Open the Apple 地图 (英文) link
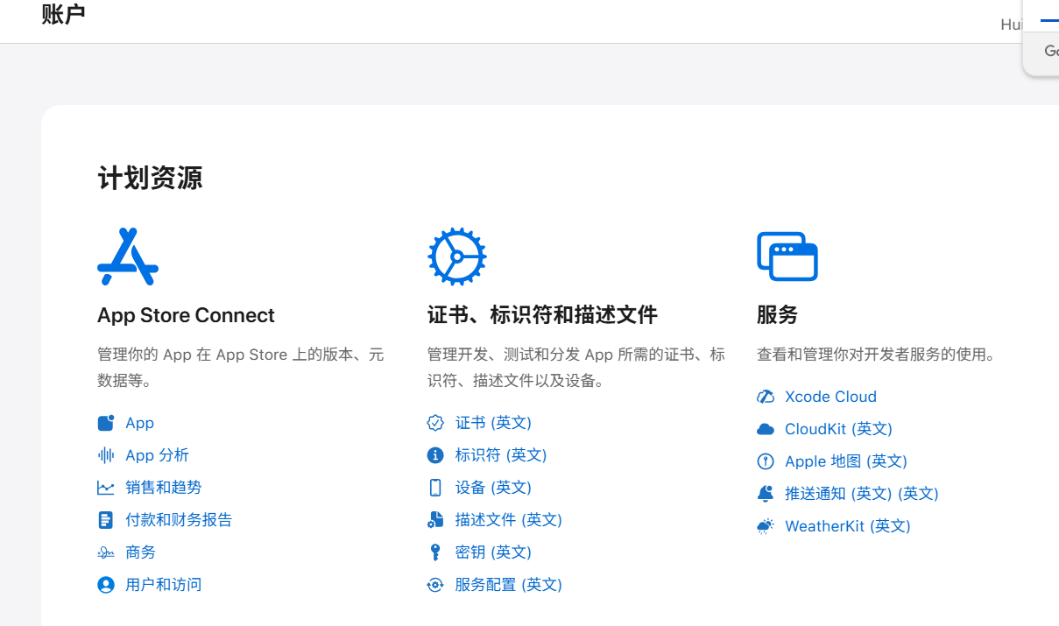This screenshot has width=1059, height=626. point(846,461)
